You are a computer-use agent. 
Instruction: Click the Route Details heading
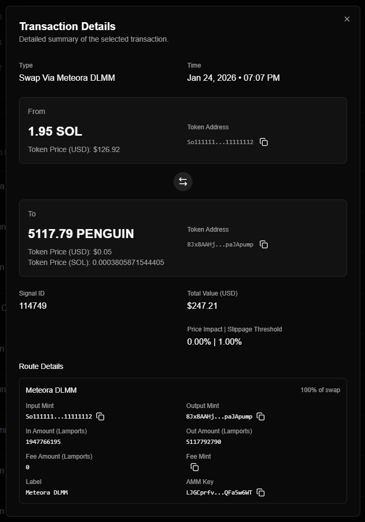coord(41,366)
